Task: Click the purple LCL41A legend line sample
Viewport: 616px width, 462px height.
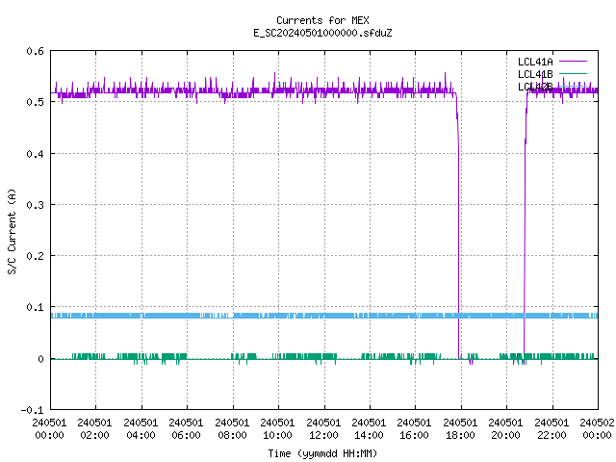Action: pyautogui.click(x=573, y=62)
